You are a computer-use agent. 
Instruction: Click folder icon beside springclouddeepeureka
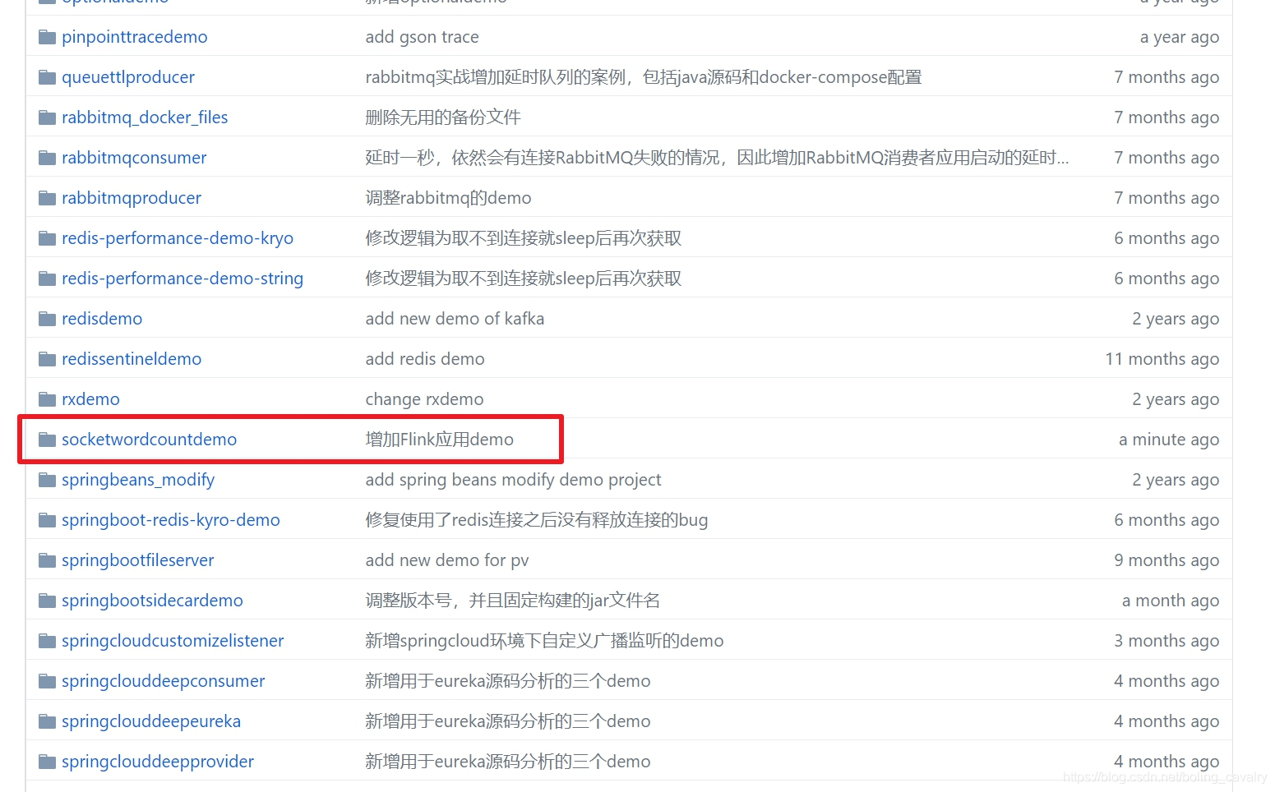[47, 721]
